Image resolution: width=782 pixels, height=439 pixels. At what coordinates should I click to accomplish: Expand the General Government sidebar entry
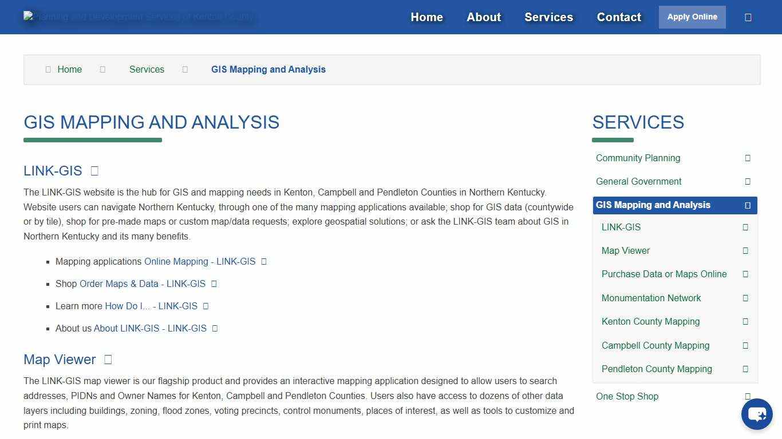[x=747, y=181]
